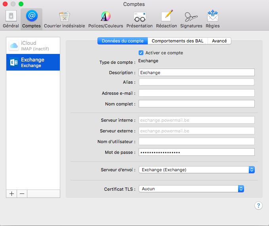The height and width of the screenshot is (226, 269).
Task: Open the Rédaction preferences pane
Action: 166,19
